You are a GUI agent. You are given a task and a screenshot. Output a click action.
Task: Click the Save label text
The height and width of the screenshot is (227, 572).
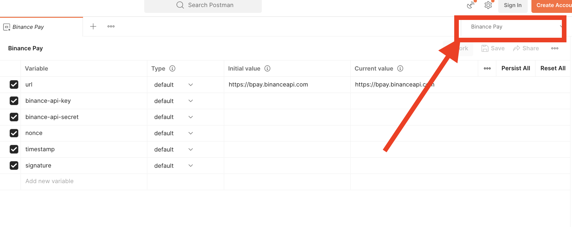point(498,48)
